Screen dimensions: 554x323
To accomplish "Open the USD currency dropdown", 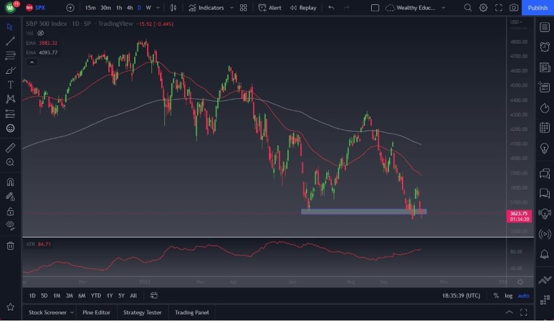I will click(x=517, y=22).
